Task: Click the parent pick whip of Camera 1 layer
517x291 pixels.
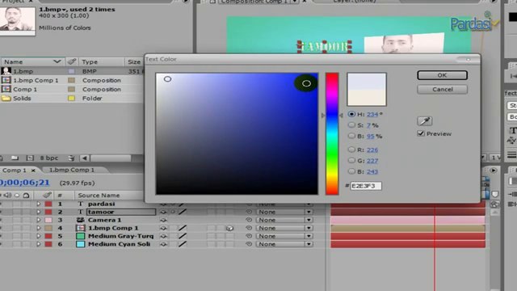Action: click(x=249, y=220)
